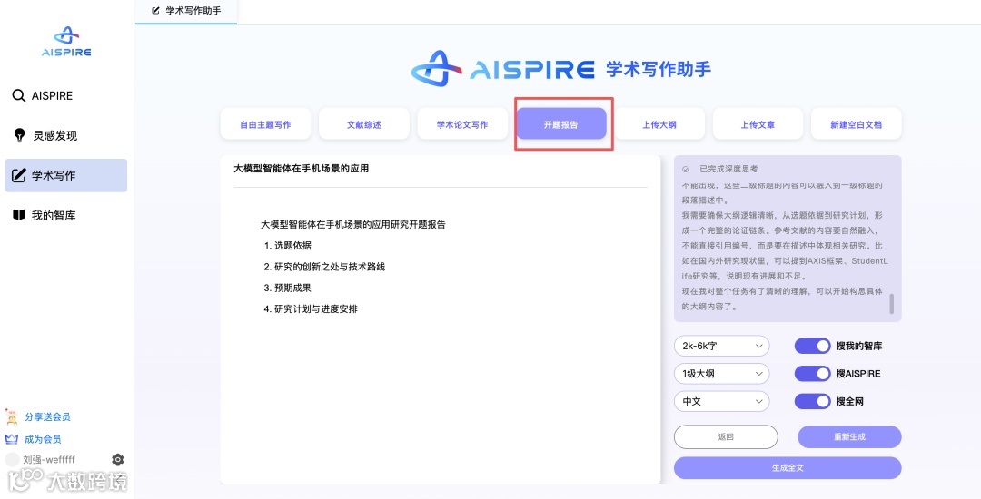Toggle the 搜AISPIRE switch
This screenshot has width=981, height=499.
click(x=812, y=374)
